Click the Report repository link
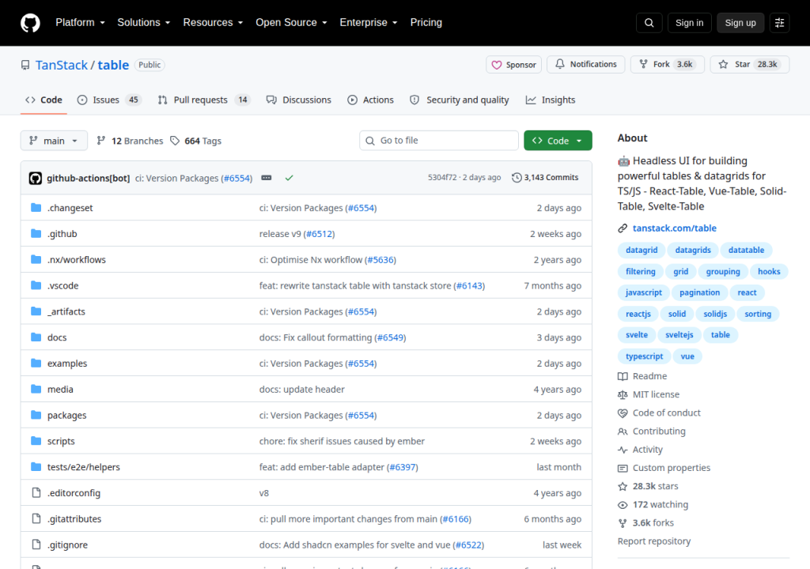The height and width of the screenshot is (569, 810). coord(653,541)
